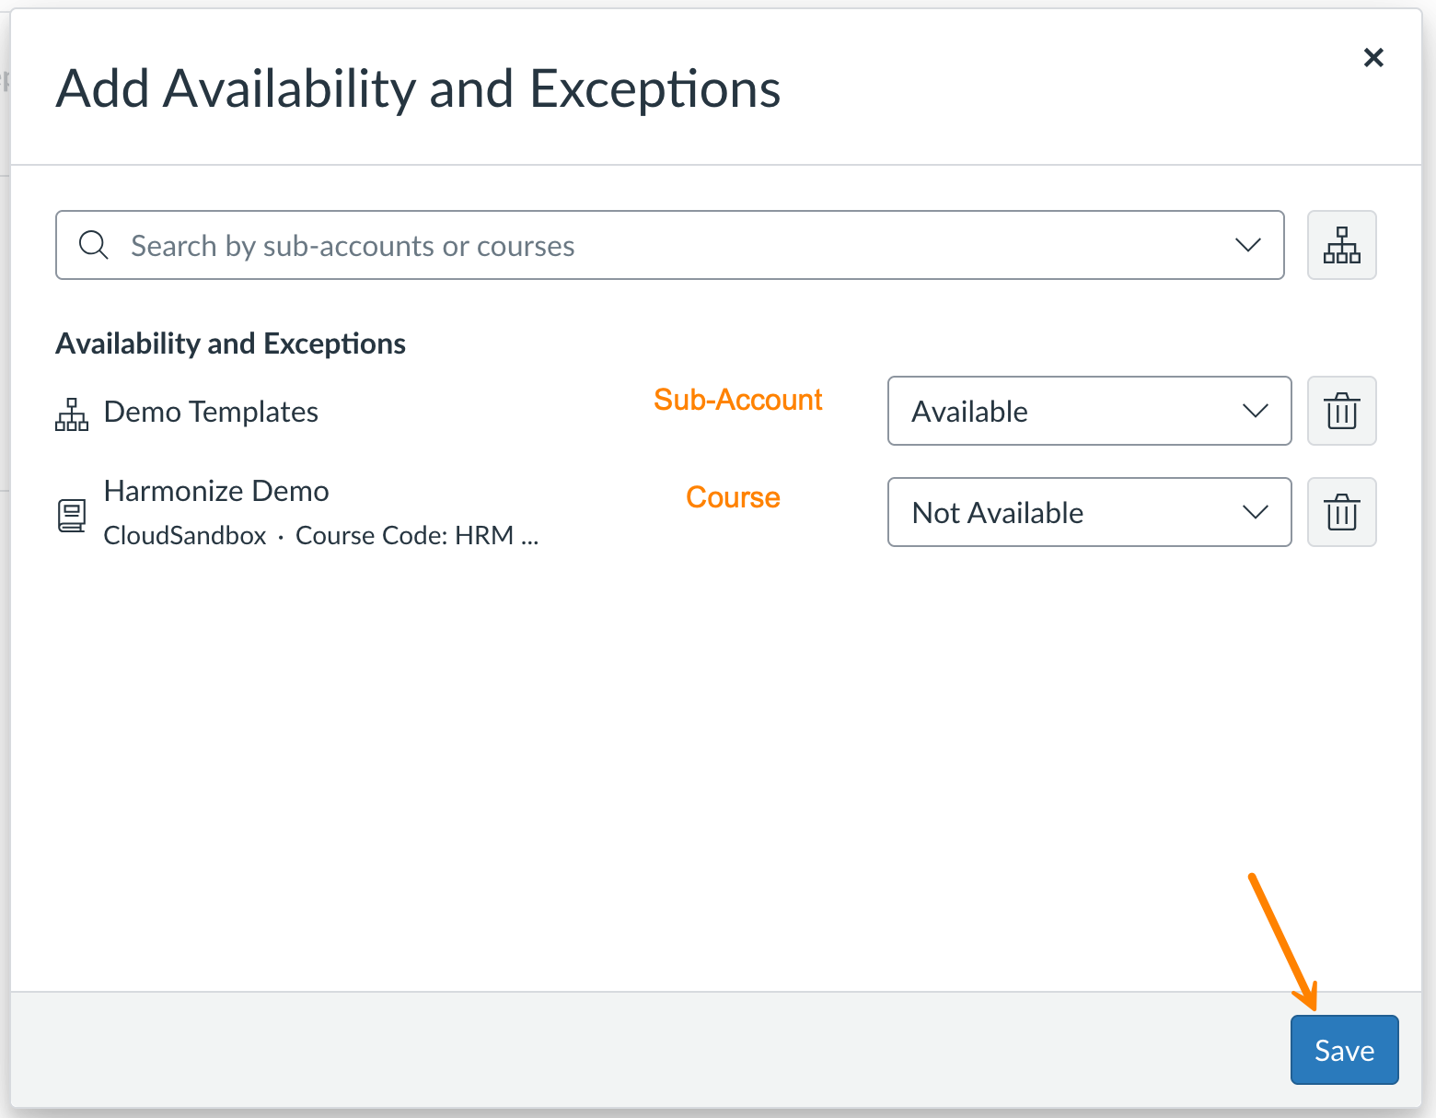
Task: Open the sub-account tree browser button
Action: [1342, 245]
